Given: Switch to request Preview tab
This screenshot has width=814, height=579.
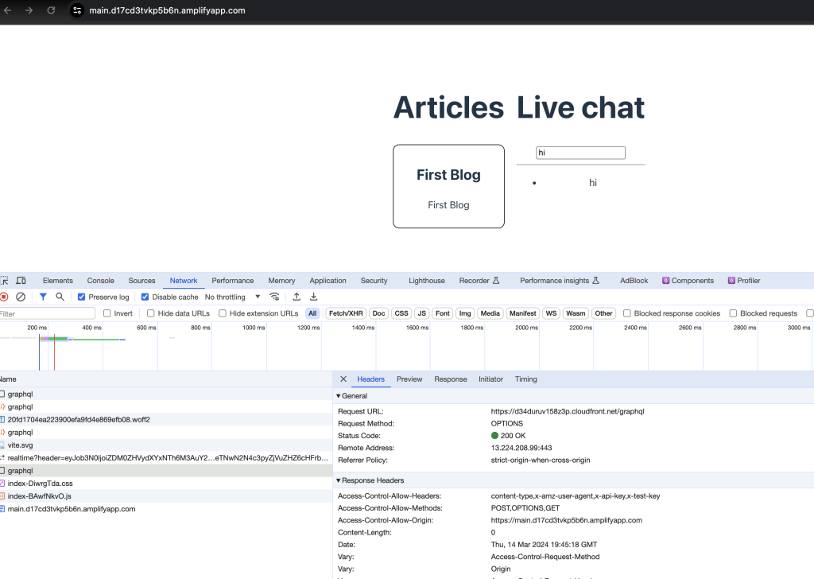Looking at the screenshot, I should [409, 379].
